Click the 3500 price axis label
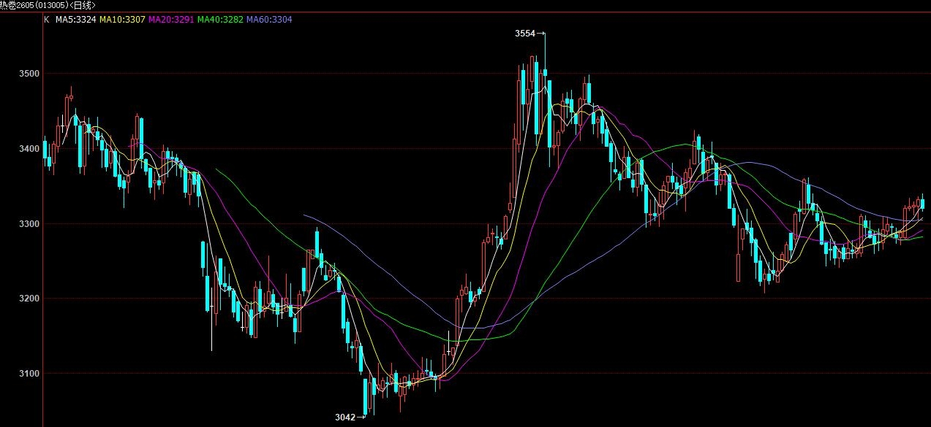 coord(29,74)
